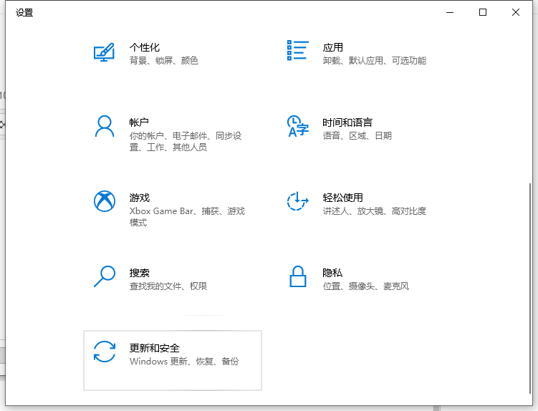Viewport: 538px width, 411px height.
Task: Select the 时间和语言 heading
Action: [x=347, y=122]
